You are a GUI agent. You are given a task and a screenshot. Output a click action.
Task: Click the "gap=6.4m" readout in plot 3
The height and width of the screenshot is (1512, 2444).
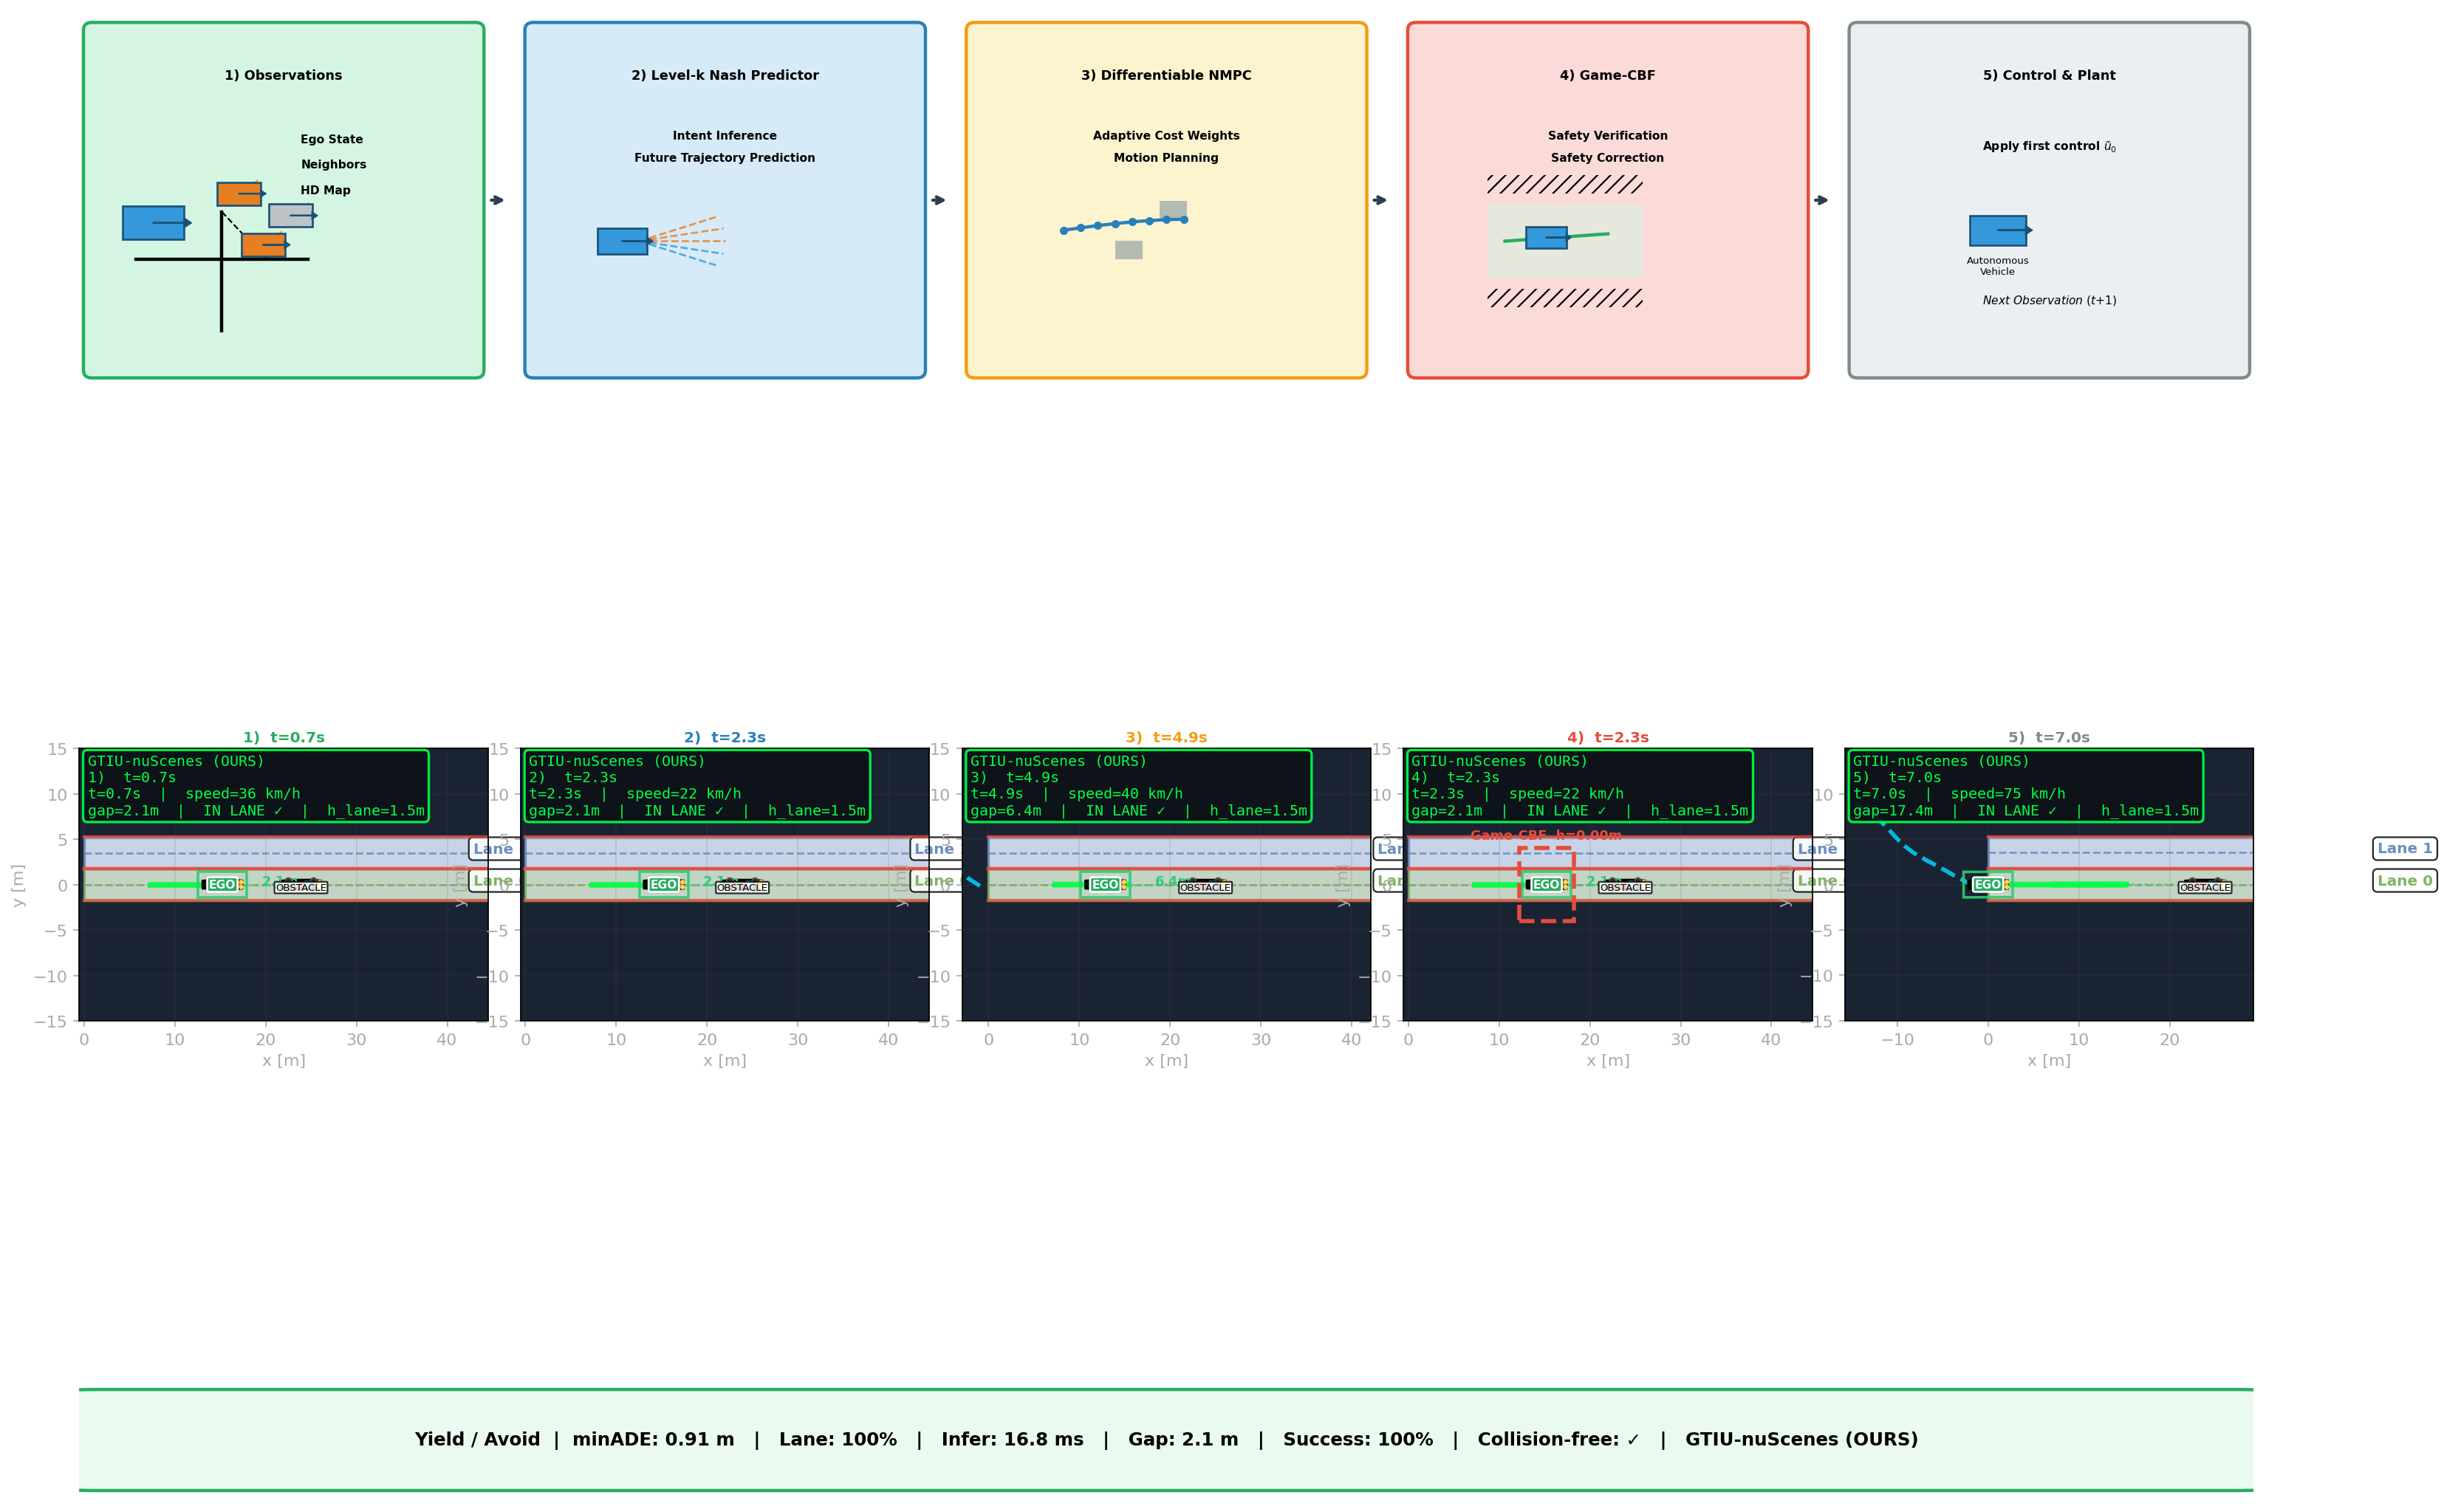point(1006,811)
